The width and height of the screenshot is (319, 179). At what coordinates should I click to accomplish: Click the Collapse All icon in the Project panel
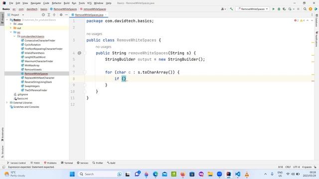(54, 15)
